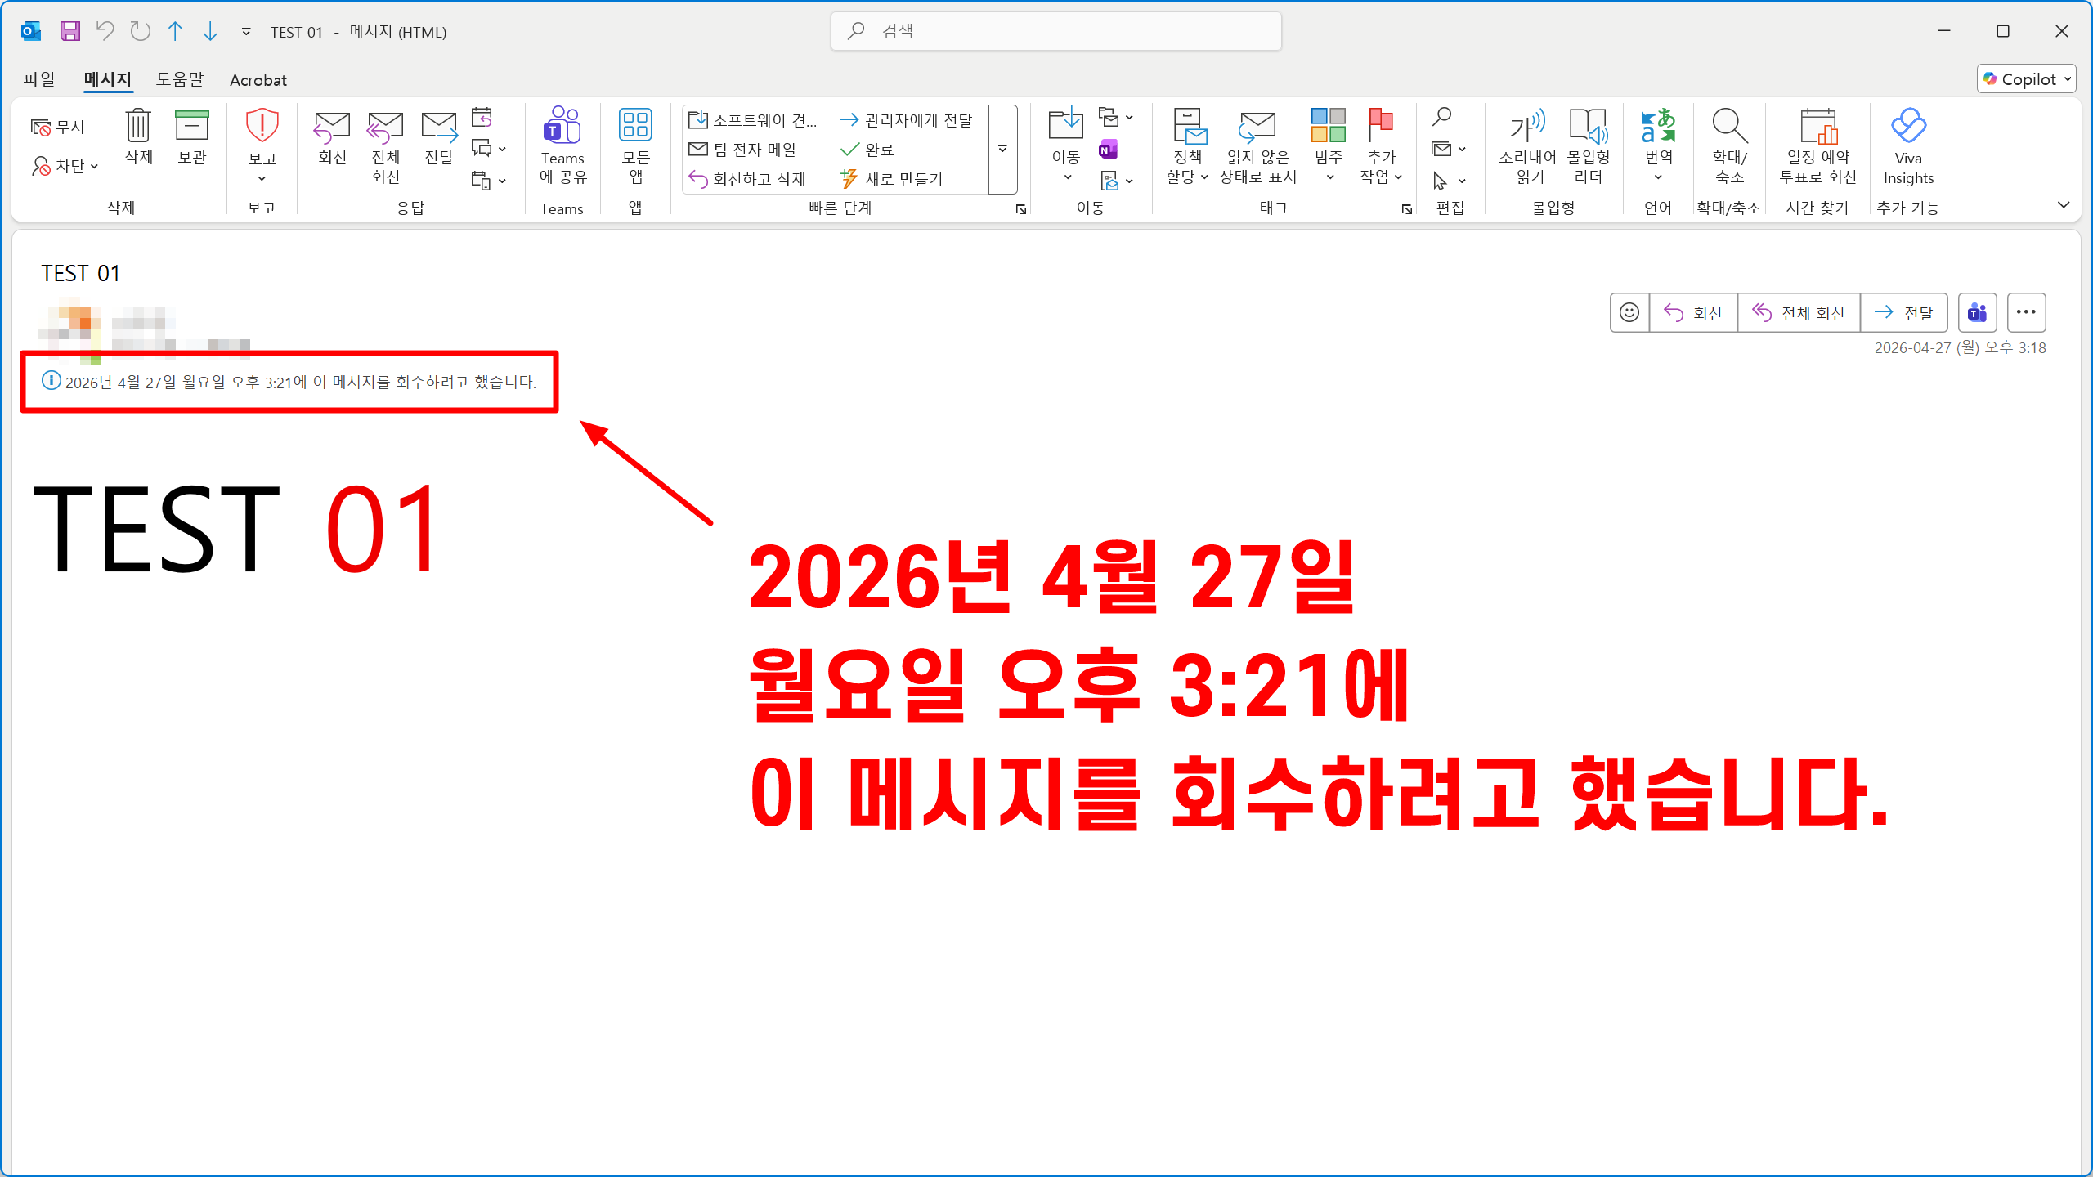Click the emoji reaction smiley button

click(x=1629, y=312)
